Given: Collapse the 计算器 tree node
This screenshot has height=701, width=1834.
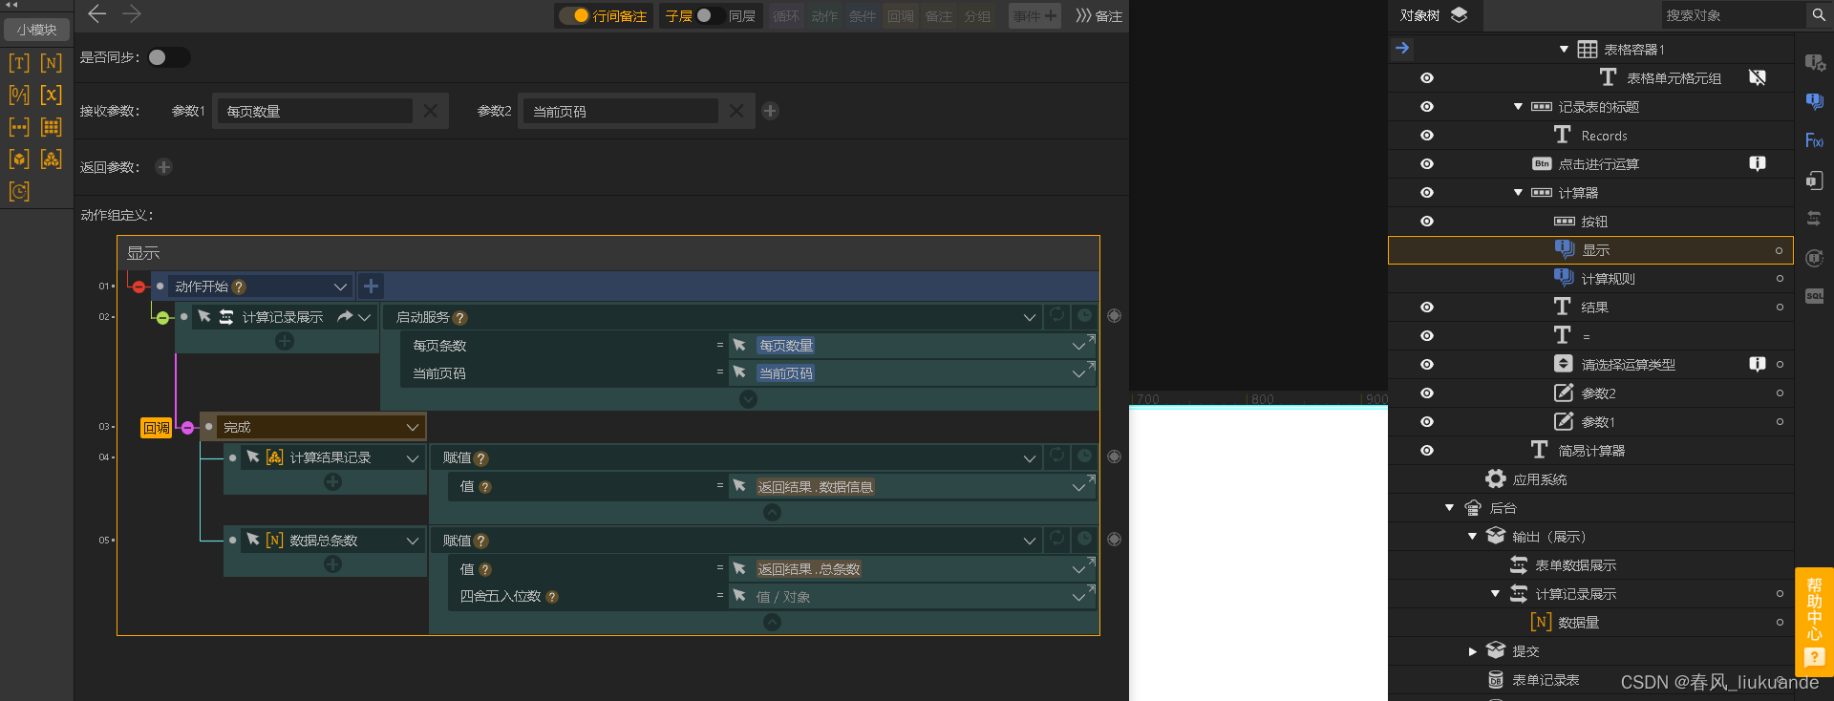Looking at the screenshot, I should (x=1518, y=193).
